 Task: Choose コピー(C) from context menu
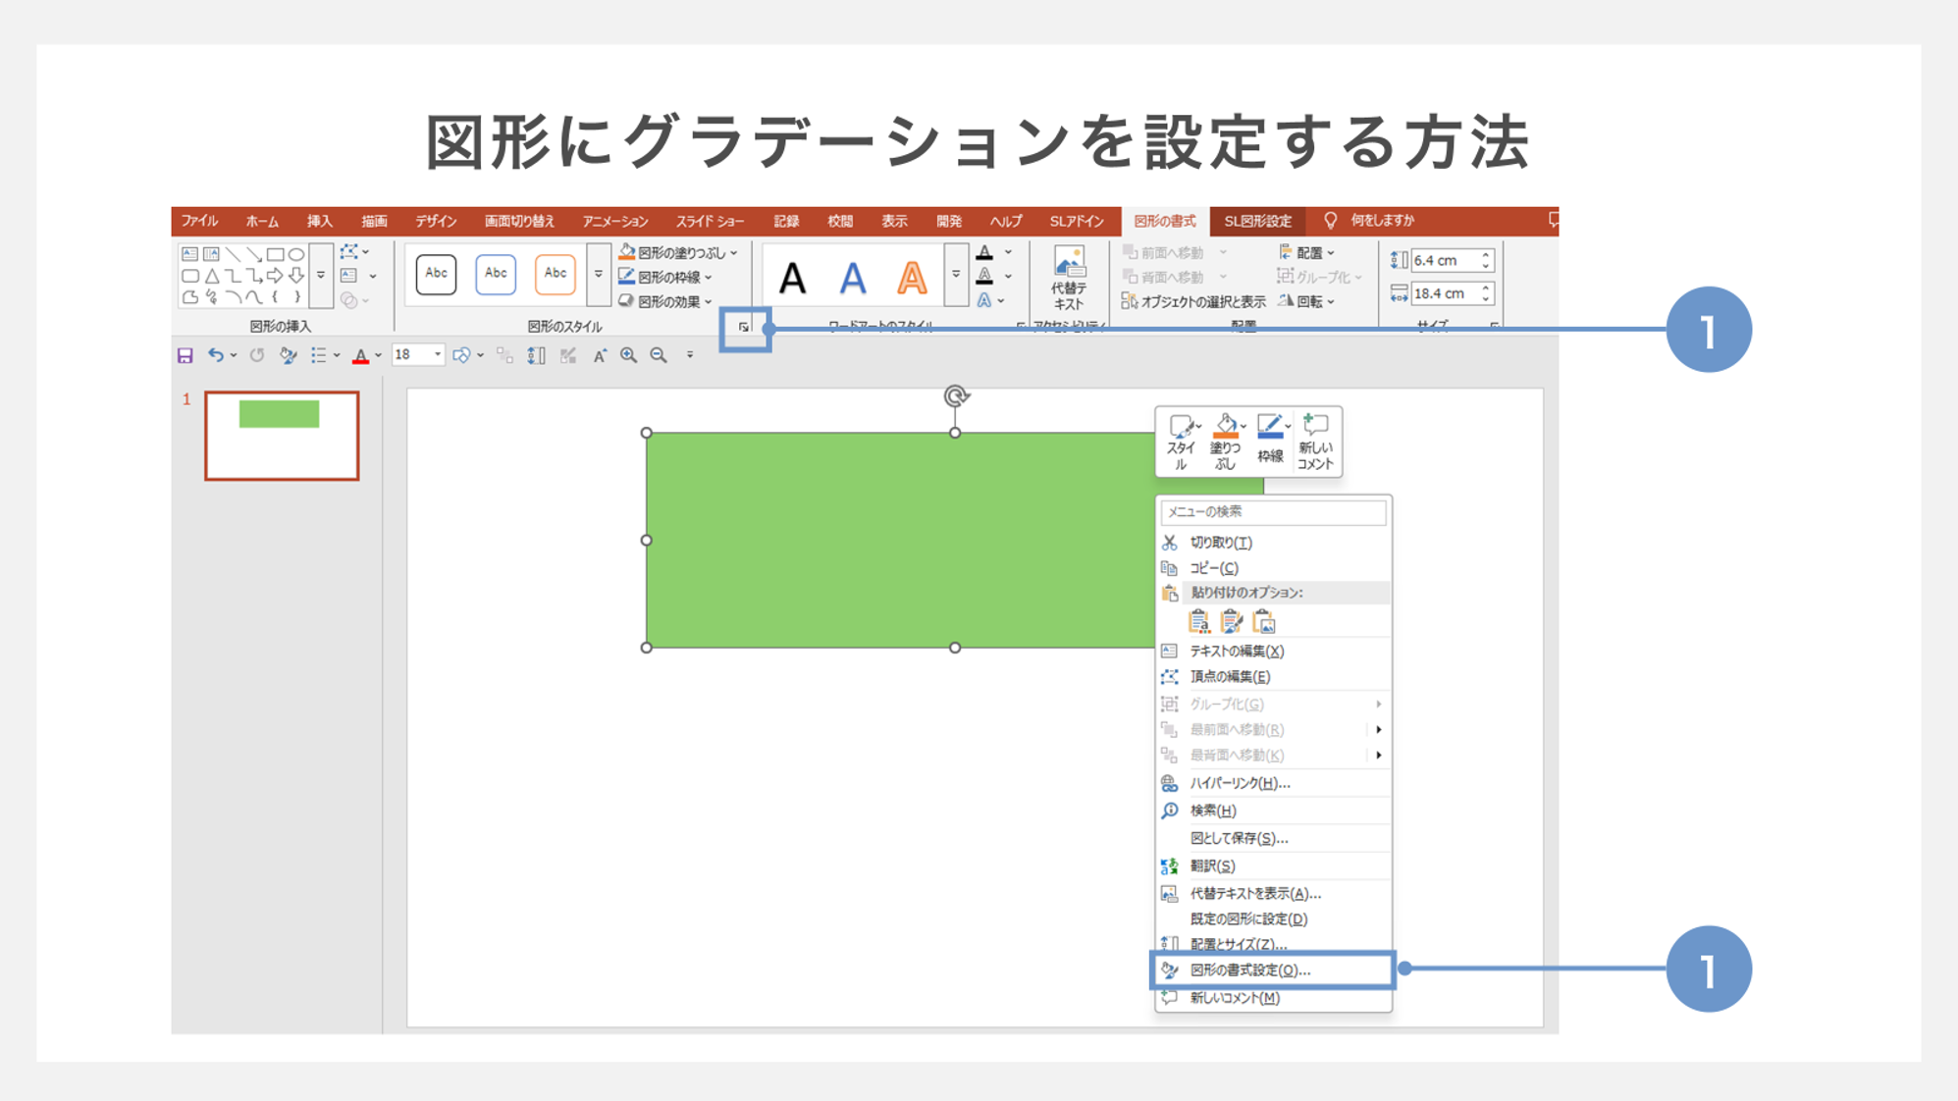click(1273, 568)
